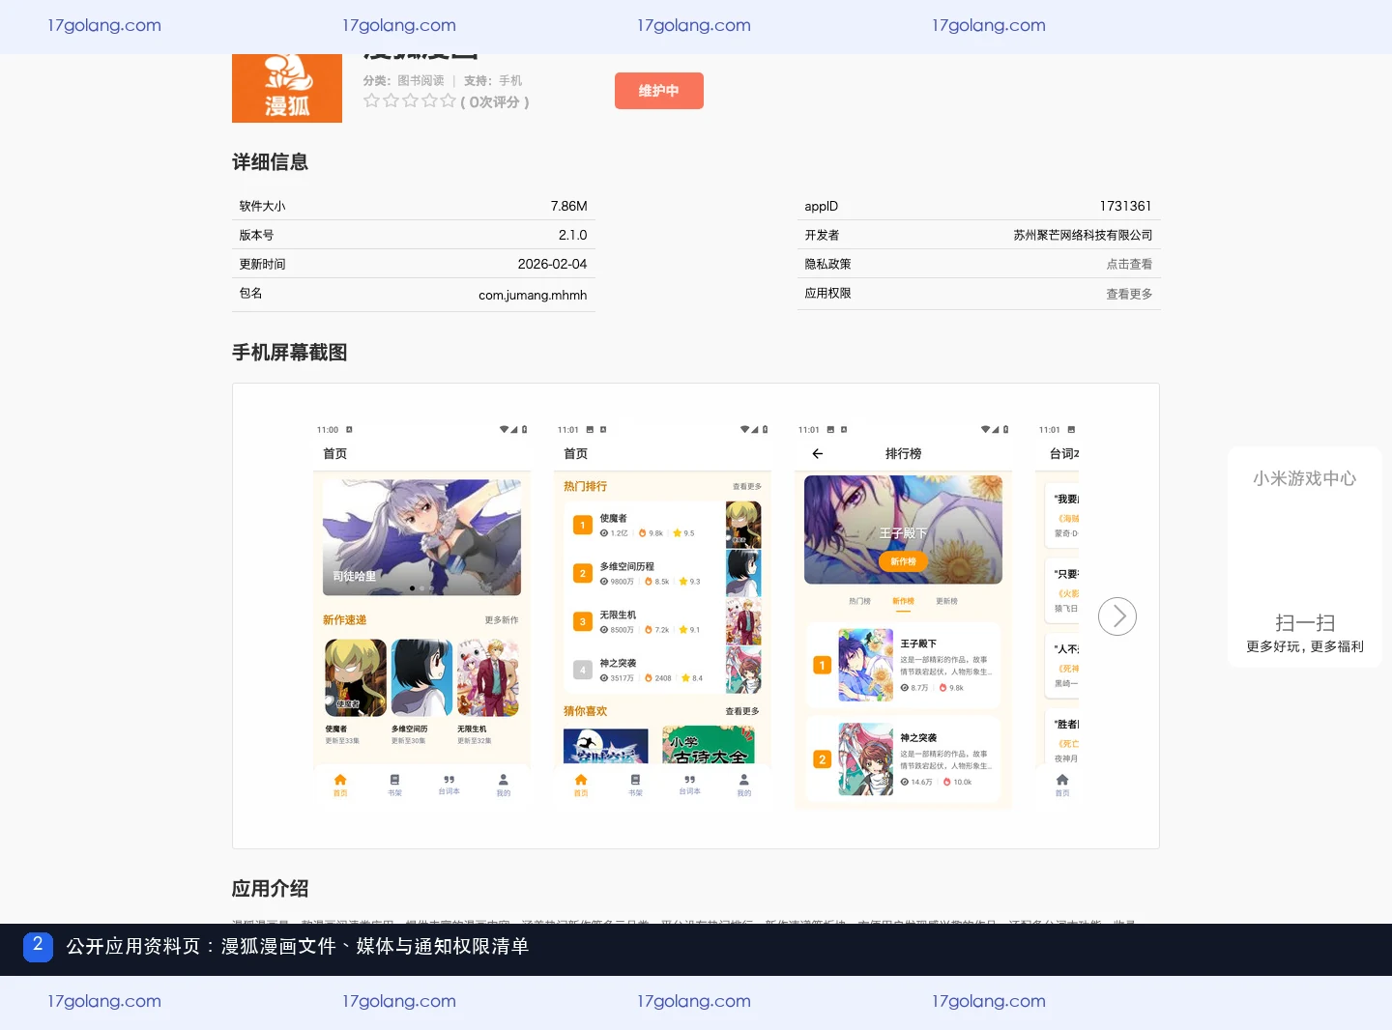Click the package name com.jumang.mhmh

point(533,295)
